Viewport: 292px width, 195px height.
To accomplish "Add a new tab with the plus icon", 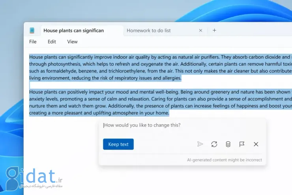I will coord(214,30).
